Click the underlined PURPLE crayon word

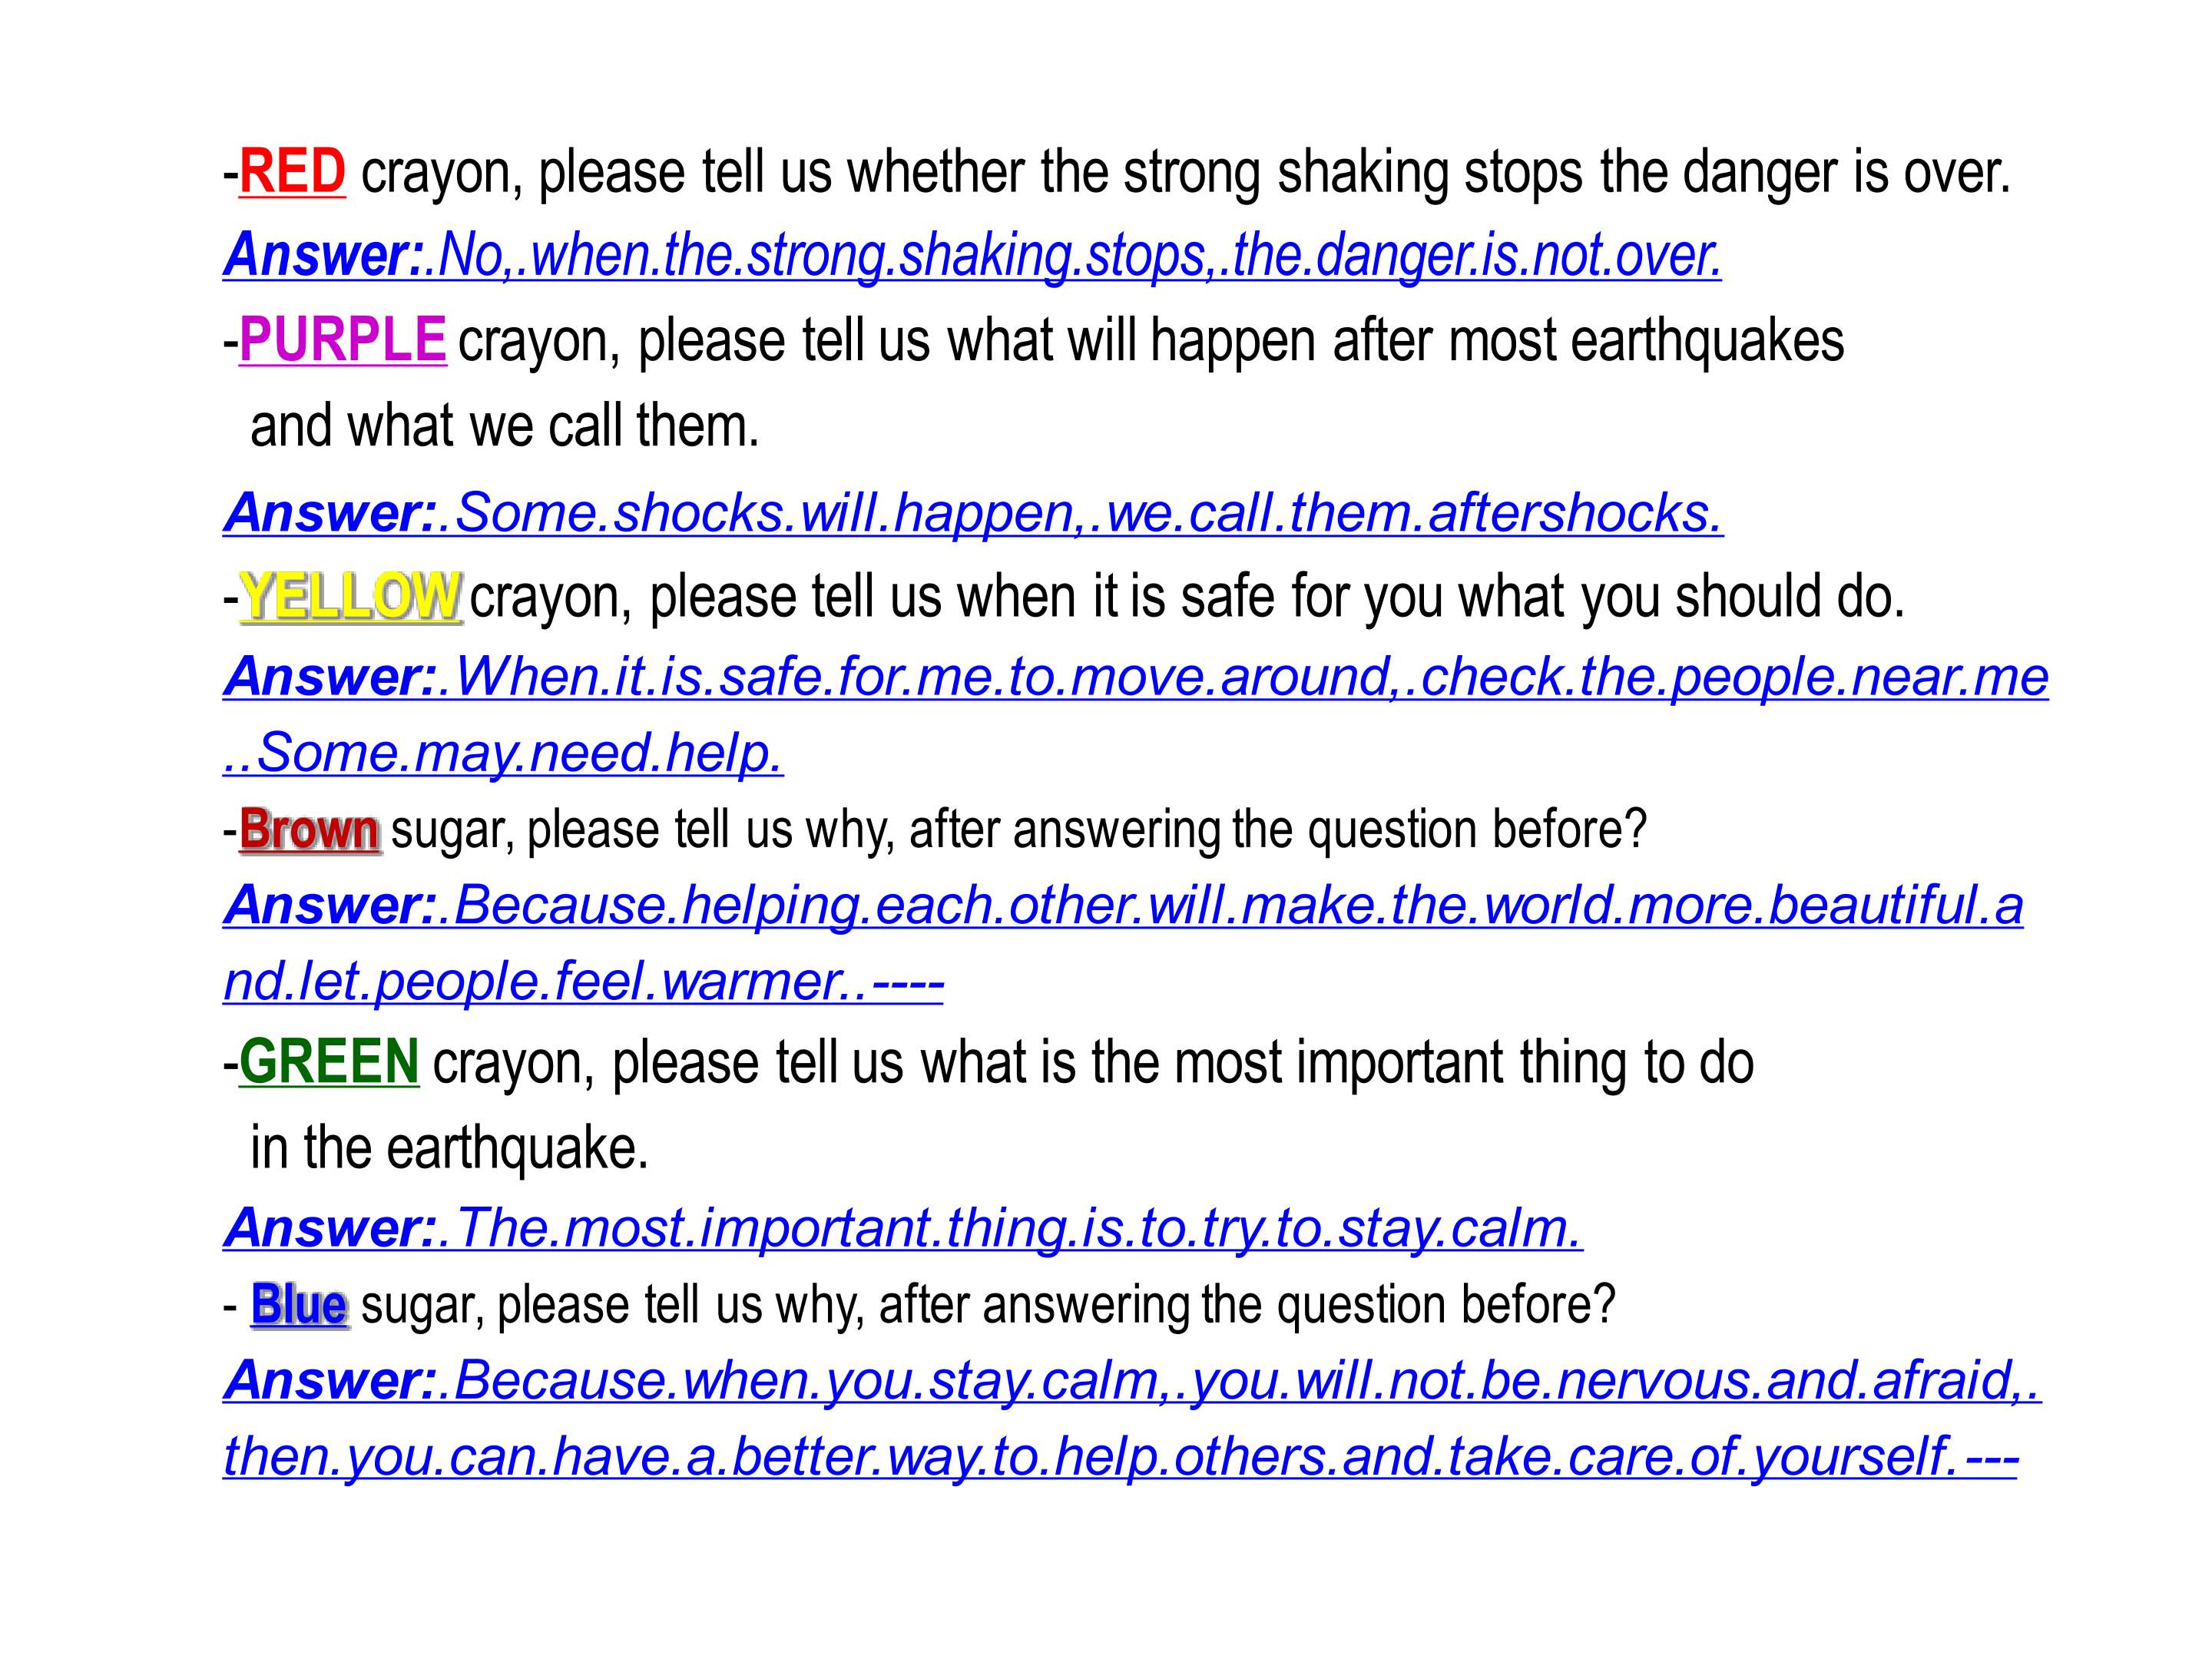pos(343,340)
